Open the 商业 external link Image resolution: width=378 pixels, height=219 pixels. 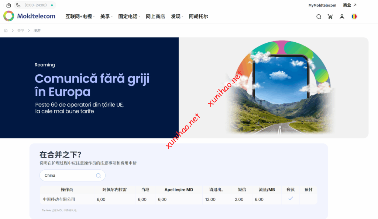tap(350, 5)
